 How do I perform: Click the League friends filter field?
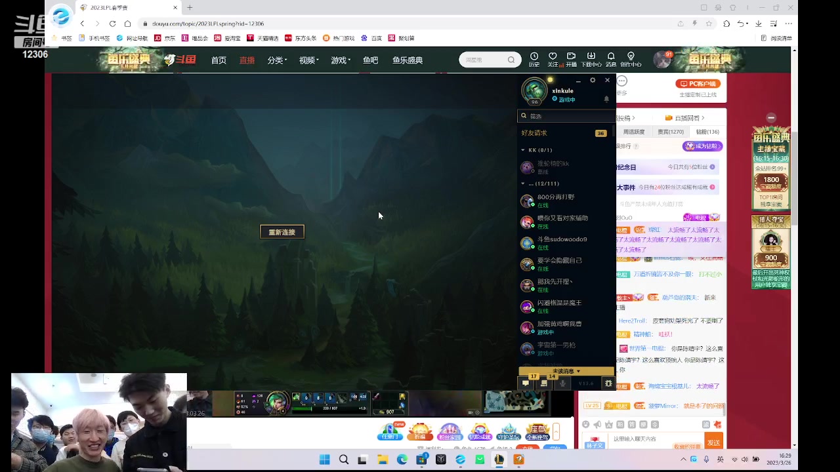[x=567, y=116]
